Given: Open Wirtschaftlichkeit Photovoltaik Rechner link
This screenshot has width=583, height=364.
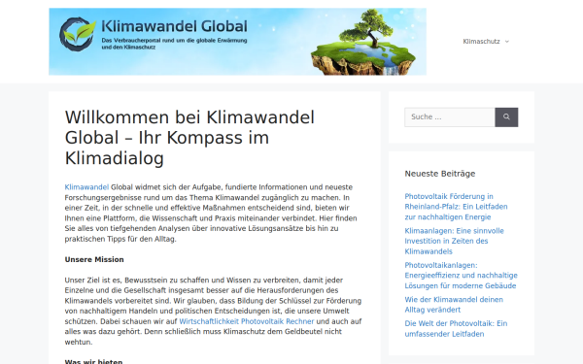Looking at the screenshot, I should tap(247, 321).
